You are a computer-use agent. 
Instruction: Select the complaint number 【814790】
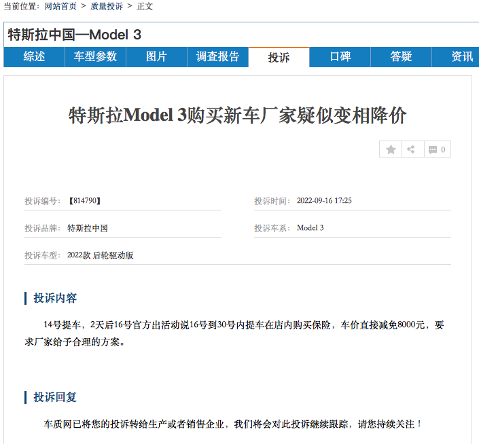85,201
